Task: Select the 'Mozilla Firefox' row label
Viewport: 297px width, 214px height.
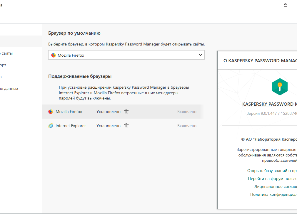Action: [x=69, y=112]
